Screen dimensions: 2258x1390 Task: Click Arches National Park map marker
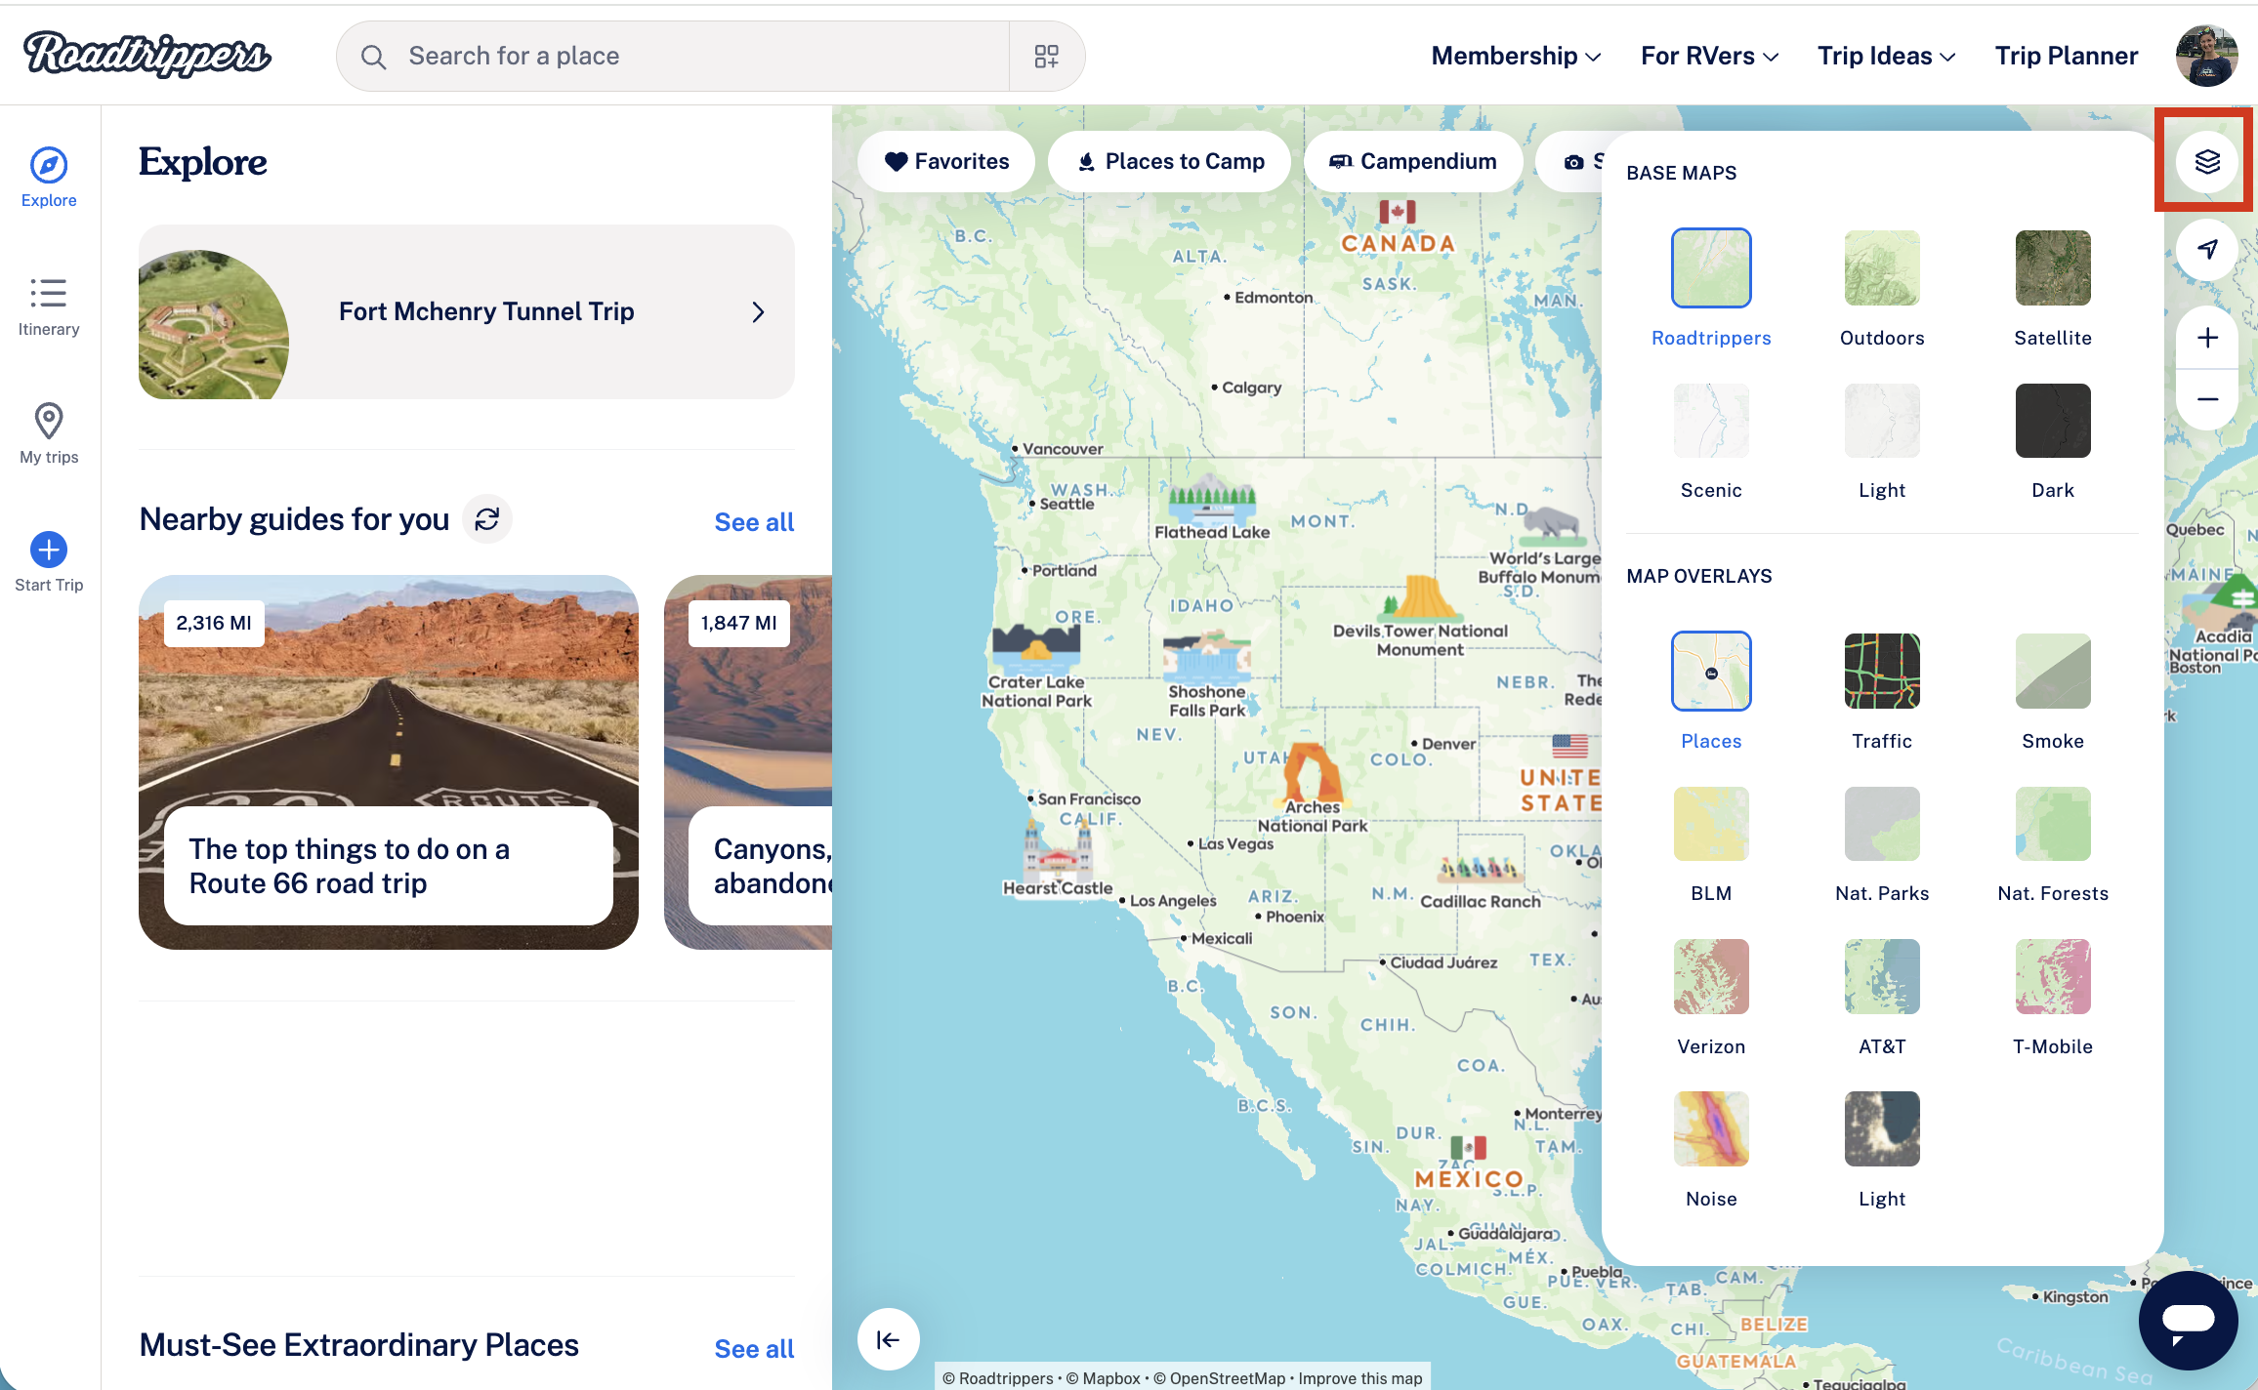[1312, 788]
